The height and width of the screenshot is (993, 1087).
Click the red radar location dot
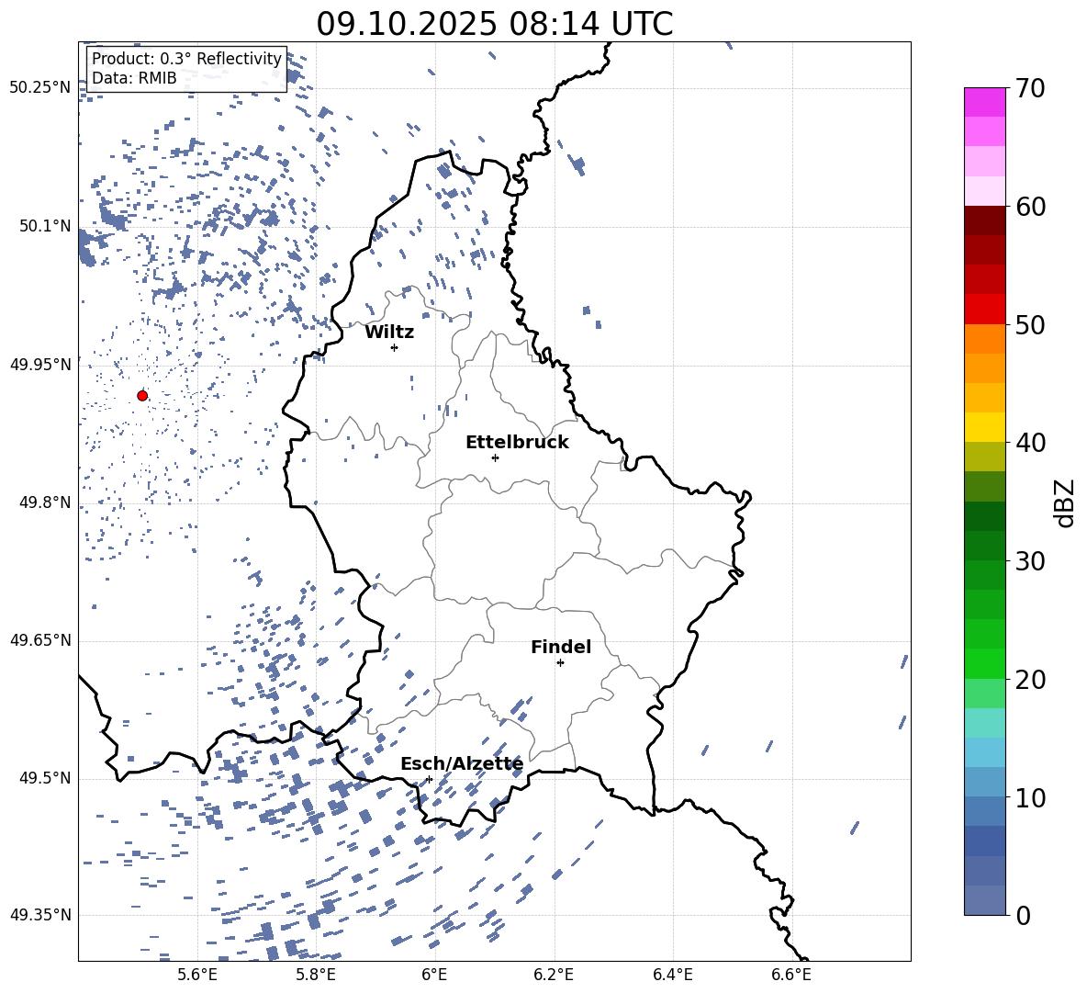[x=142, y=395]
